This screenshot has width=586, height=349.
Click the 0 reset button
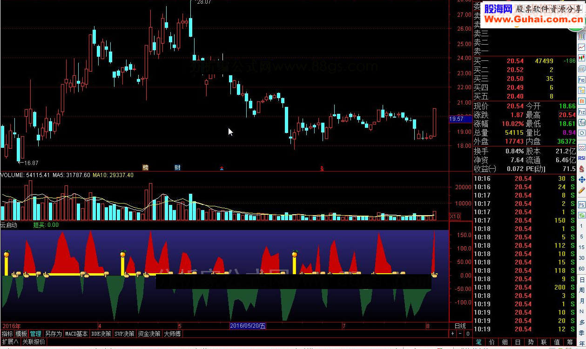click(468, 334)
